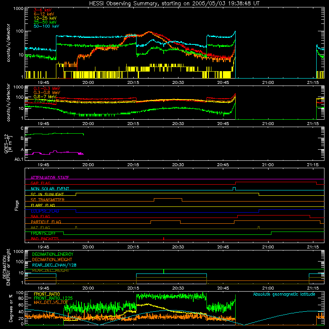This screenshot has height=329, width=329.
Task: Click the 21:00 tick label under the Flags panel
Action: [x=268, y=247]
